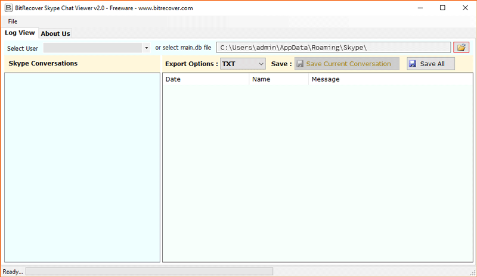Click the "Save :" label
Viewport: 477px width, 277px height.
click(x=281, y=64)
